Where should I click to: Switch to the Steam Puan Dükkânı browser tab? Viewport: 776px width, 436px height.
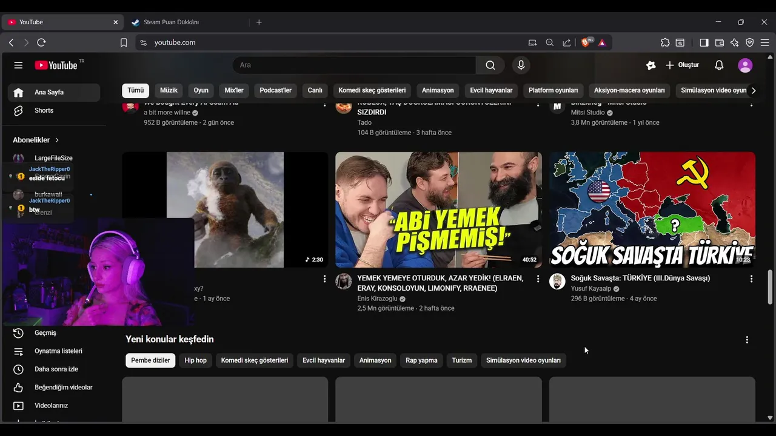coord(188,22)
